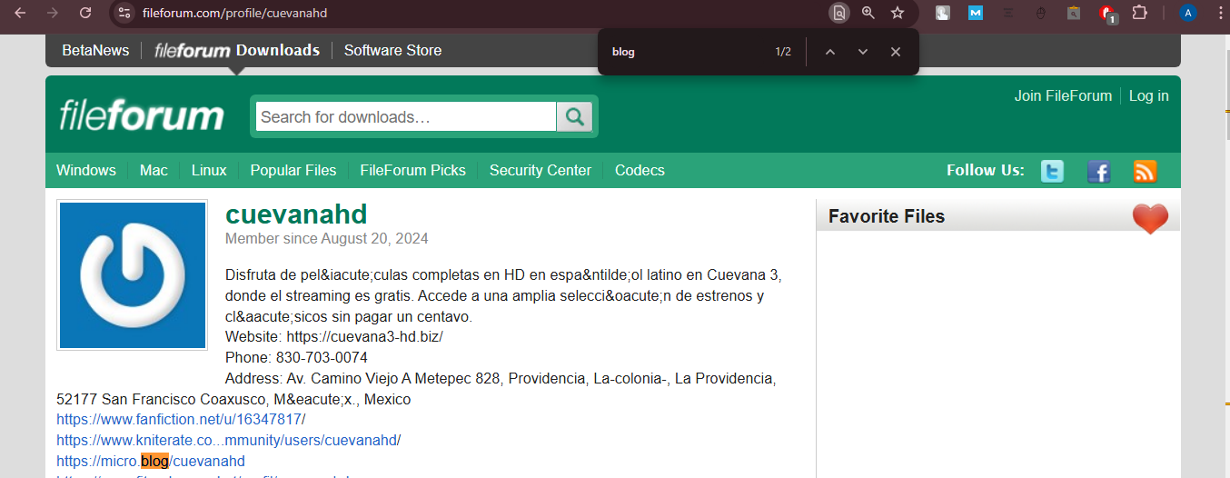Reload the current page

point(85,13)
